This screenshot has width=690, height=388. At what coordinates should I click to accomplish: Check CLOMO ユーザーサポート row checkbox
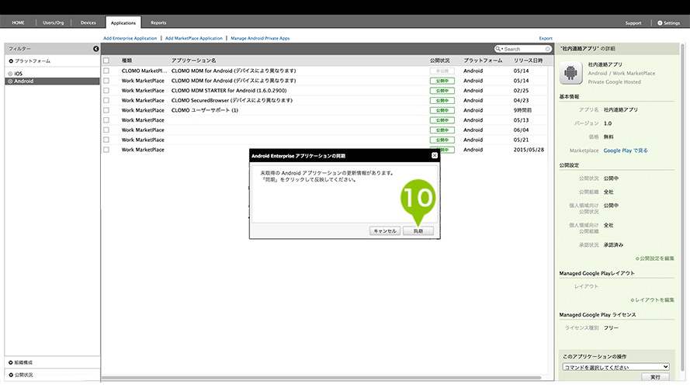106,110
